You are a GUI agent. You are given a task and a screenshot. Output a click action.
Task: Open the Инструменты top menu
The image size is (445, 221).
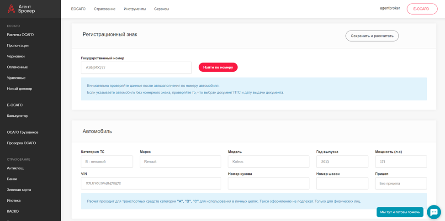coord(135,9)
